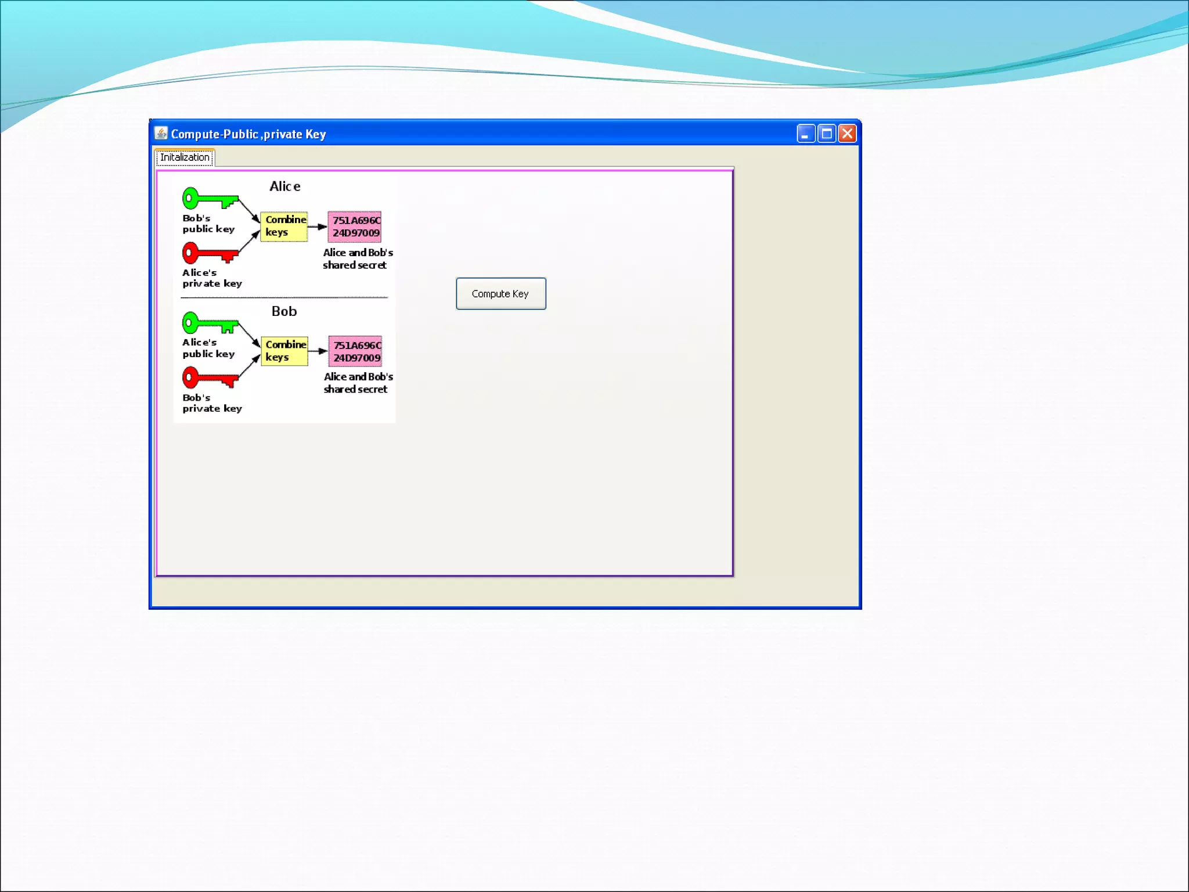Click Alice's red private key icon

(x=210, y=253)
